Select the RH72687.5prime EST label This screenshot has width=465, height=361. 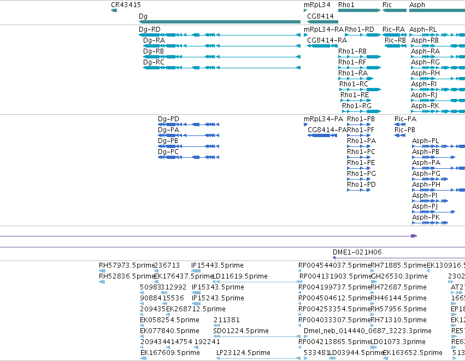pyautogui.click(x=398, y=287)
